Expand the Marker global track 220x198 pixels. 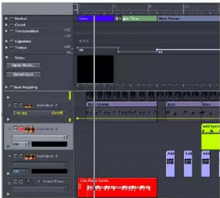tap(6, 18)
